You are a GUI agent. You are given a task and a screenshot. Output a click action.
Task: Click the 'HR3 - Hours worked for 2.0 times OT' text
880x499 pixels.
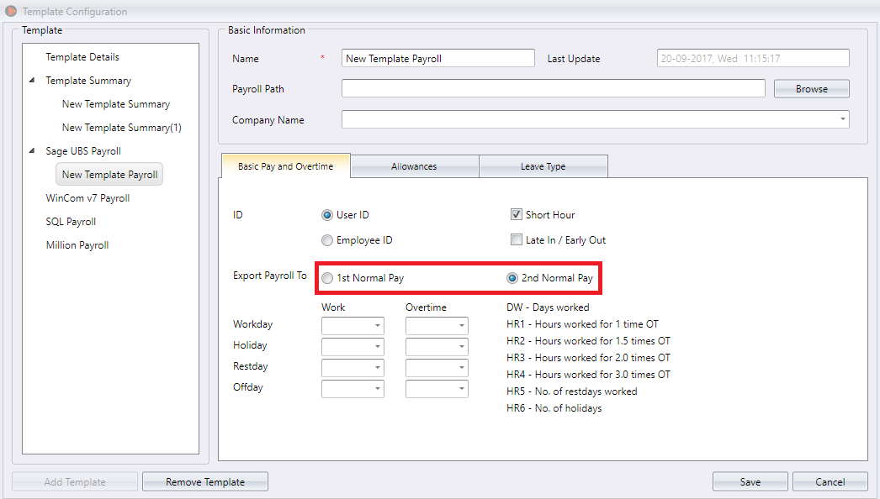tap(588, 358)
